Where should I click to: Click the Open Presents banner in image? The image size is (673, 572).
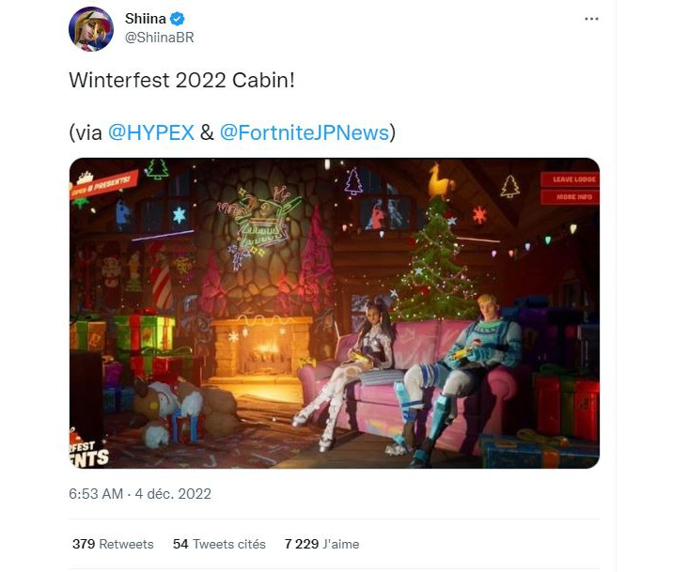[x=102, y=185]
